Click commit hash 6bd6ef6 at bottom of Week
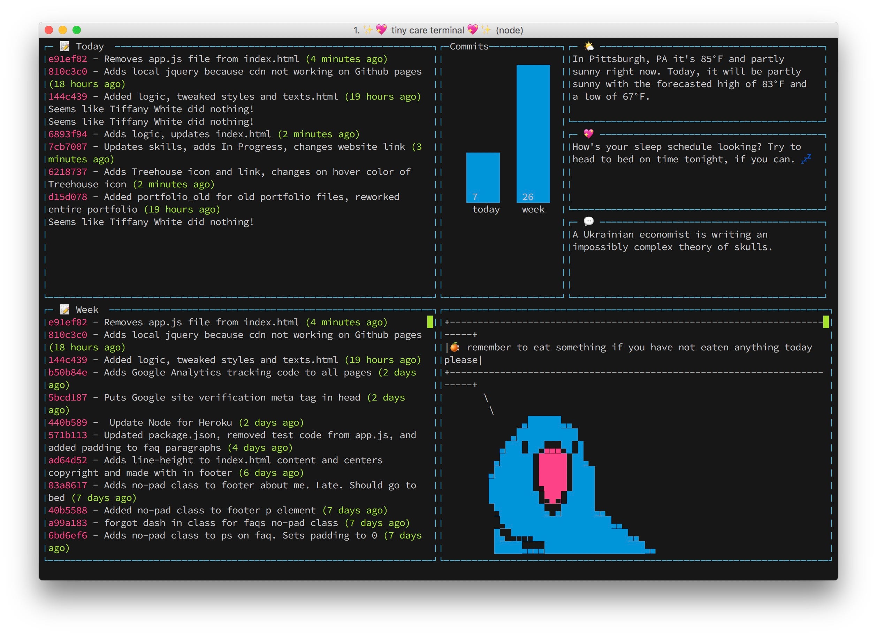 click(x=68, y=536)
